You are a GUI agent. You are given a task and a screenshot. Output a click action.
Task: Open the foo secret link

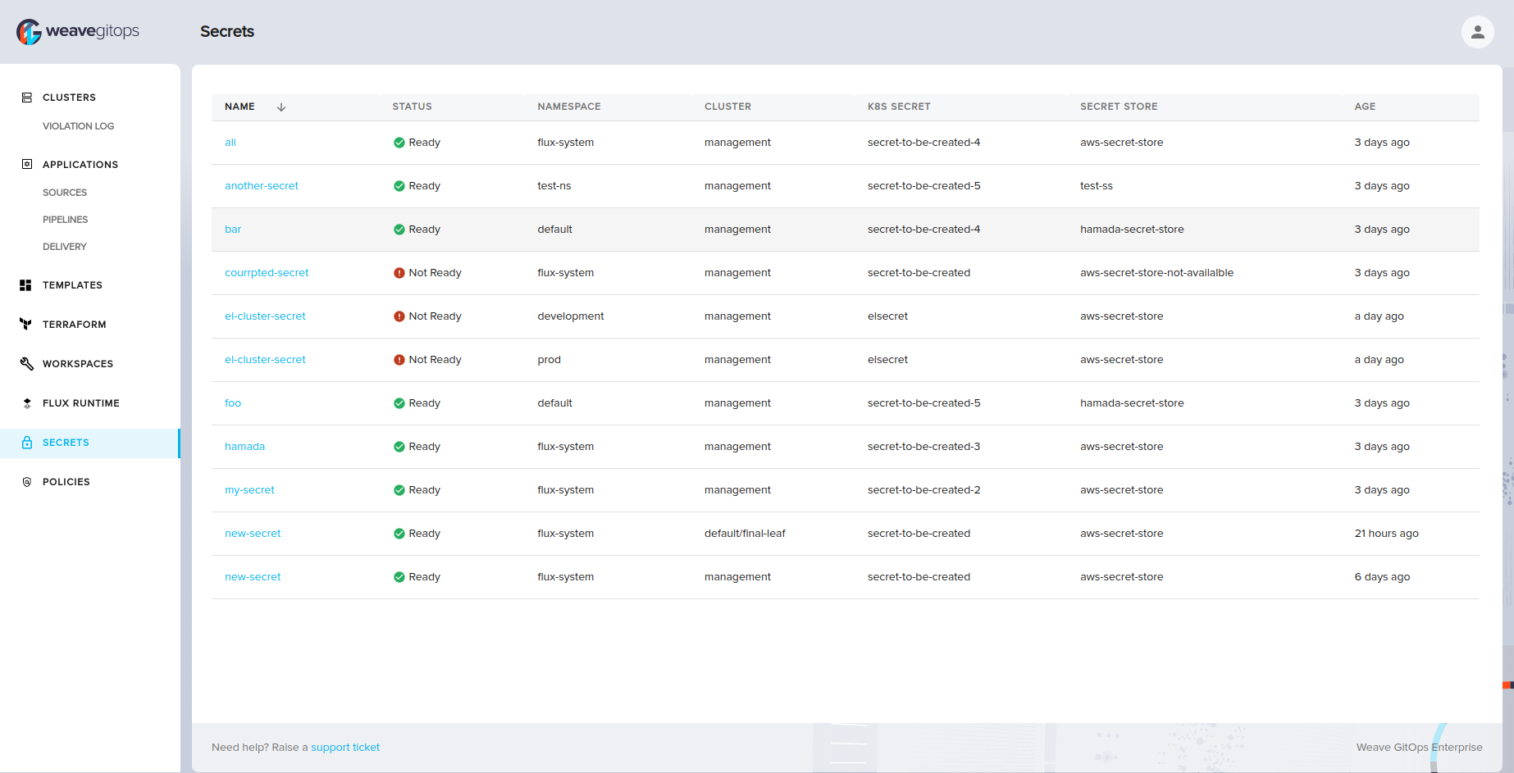click(233, 403)
